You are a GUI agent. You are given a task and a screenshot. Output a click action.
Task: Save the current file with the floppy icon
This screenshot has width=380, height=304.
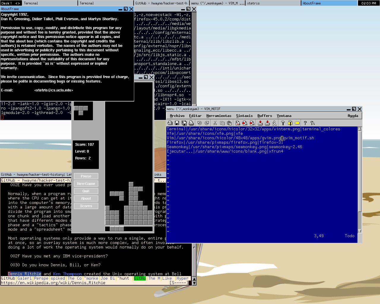coord(177,123)
